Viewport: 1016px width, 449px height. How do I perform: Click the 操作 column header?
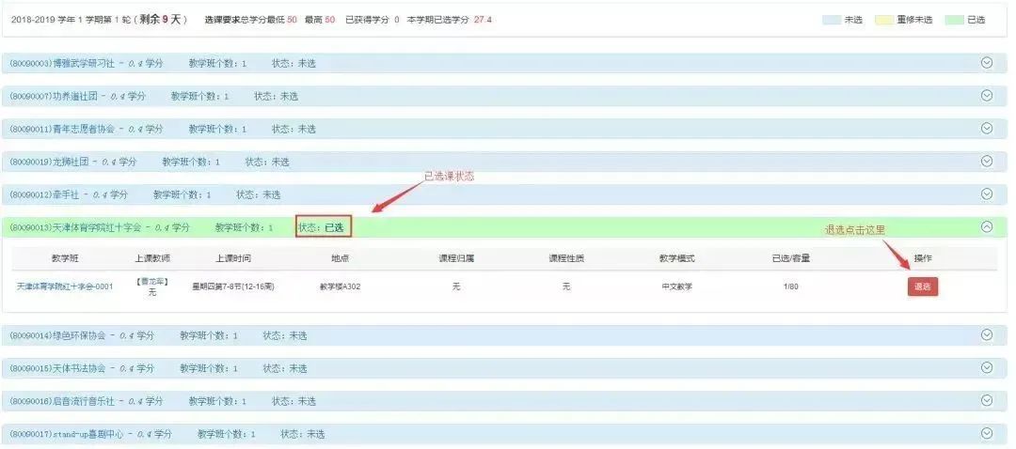coord(922,258)
